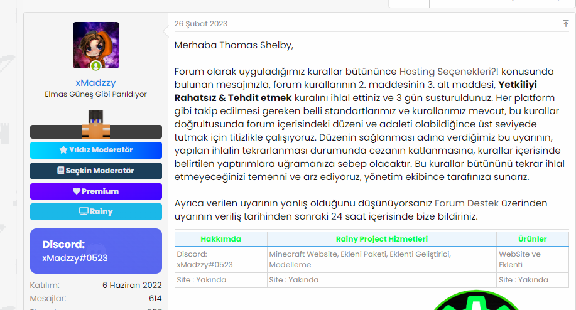
Task: Click the post date 26 Şubat 2023
Action: pyautogui.click(x=201, y=24)
